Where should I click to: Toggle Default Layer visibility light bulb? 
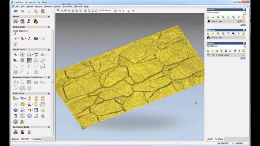tap(244, 21)
